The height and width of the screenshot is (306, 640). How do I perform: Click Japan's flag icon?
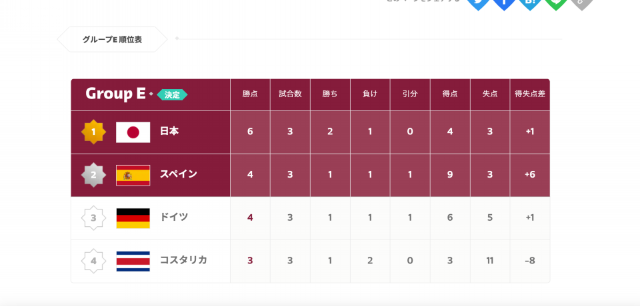(x=133, y=132)
